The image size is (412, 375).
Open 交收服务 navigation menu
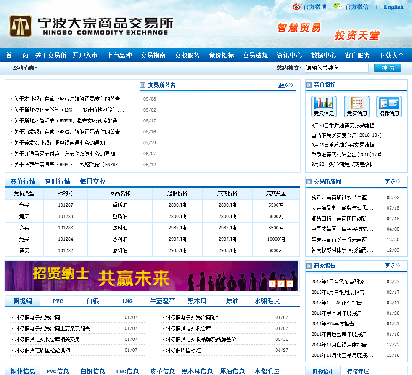coord(187,55)
